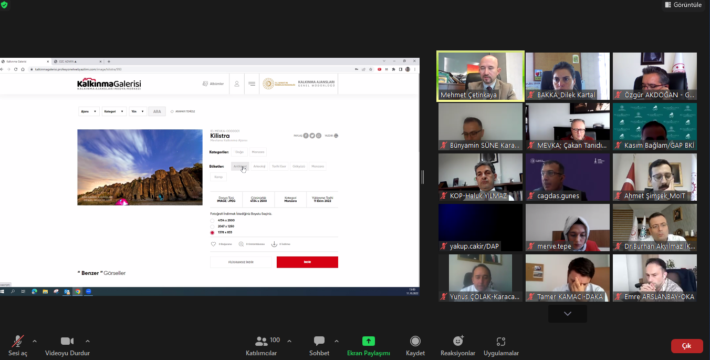Image resolution: width=710 pixels, height=360 pixels.
Task: Click the BAKKA_Dilek Kartal video tile
Action: point(567,76)
